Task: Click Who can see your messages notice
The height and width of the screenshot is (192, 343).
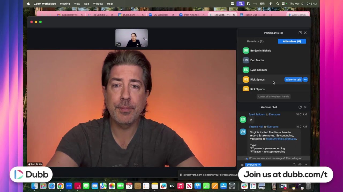Action: (x=274, y=158)
